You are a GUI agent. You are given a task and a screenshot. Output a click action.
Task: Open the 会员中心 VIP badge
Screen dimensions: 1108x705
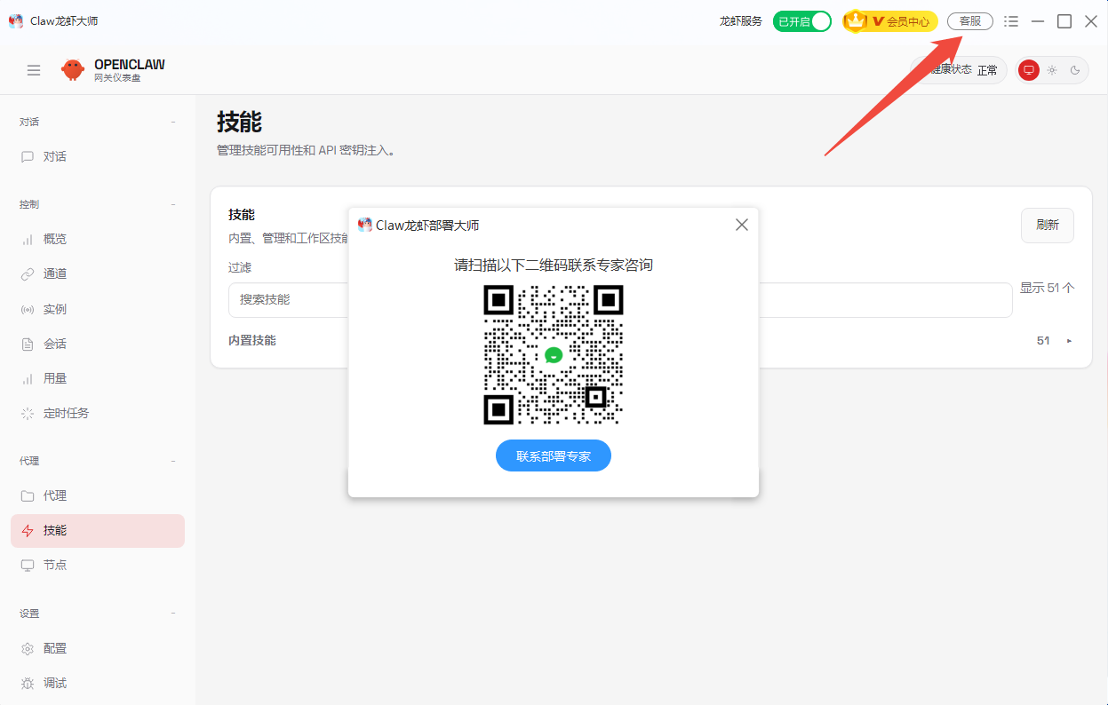click(890, 21)
